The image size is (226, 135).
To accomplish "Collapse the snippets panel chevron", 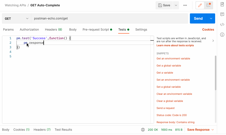I will [213, 41].
